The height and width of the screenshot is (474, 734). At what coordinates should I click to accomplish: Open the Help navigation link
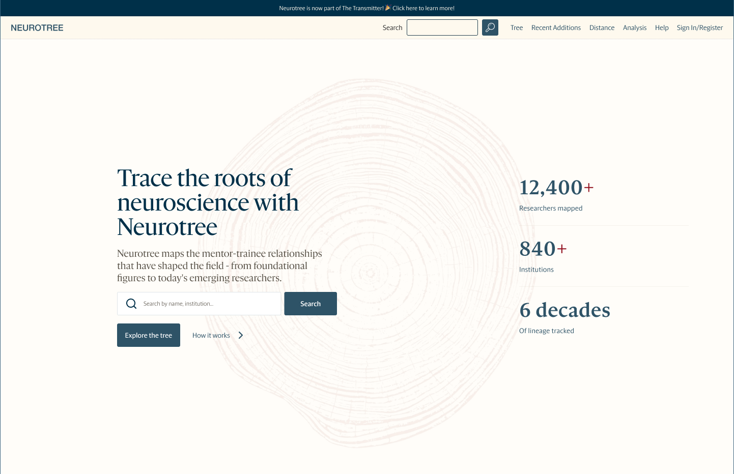click(662, 28)
